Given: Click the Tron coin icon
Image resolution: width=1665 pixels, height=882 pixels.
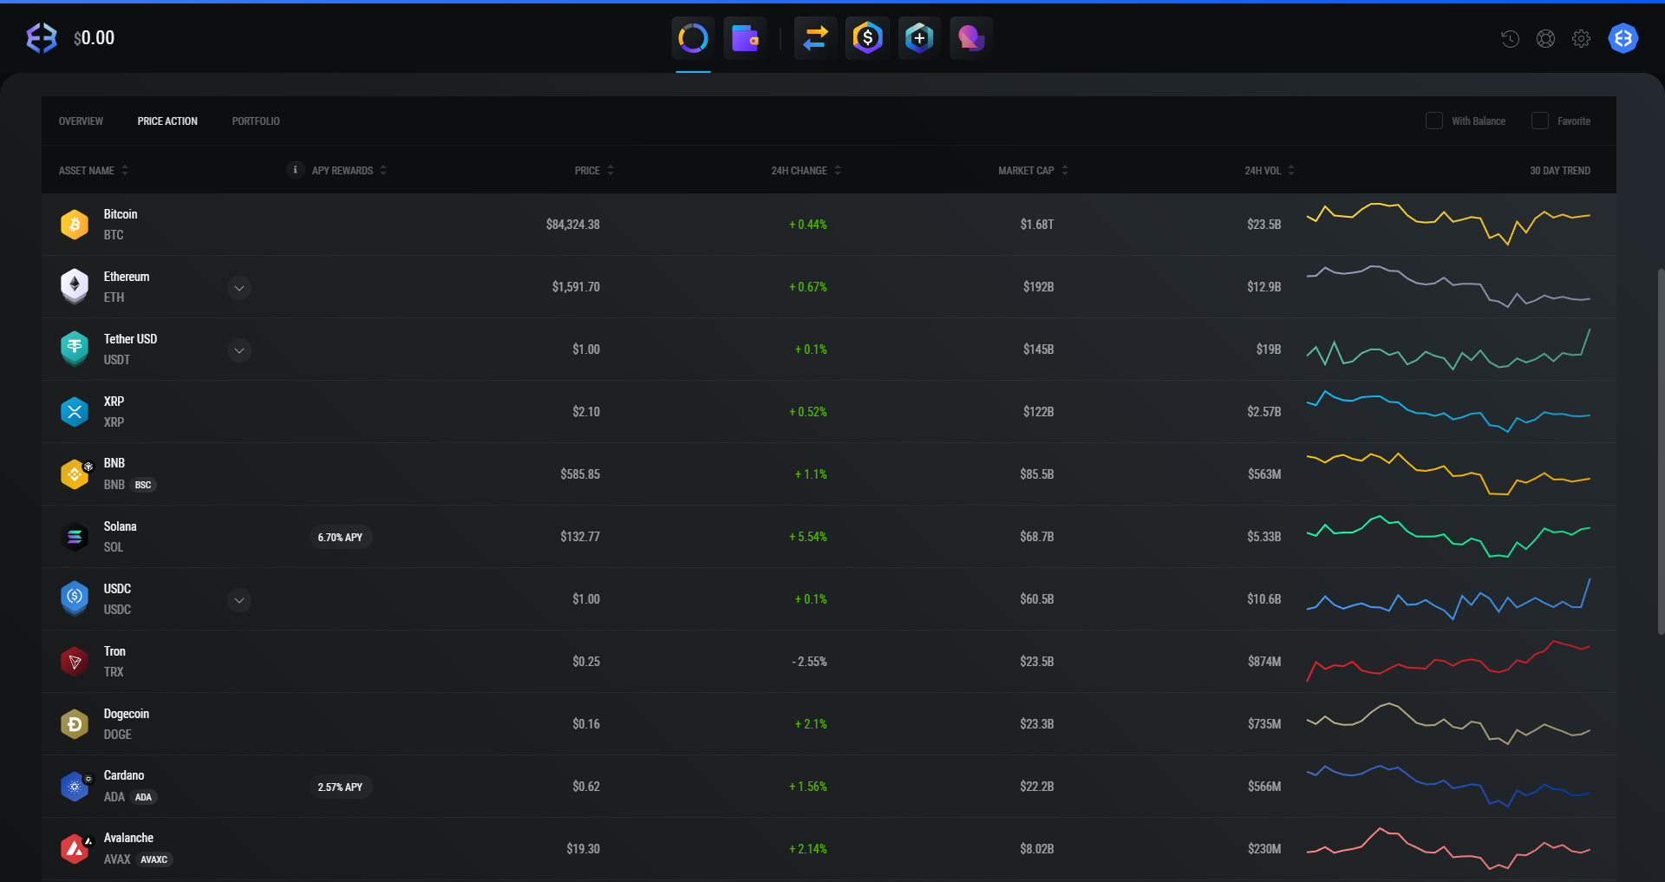Looking at the screenshot, I should point(75,662).
